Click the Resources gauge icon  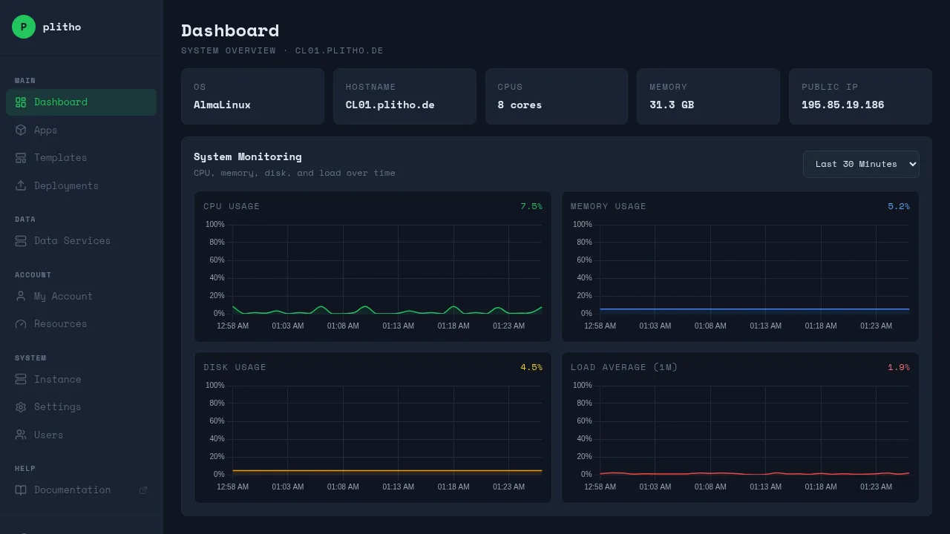coord(21,324)
